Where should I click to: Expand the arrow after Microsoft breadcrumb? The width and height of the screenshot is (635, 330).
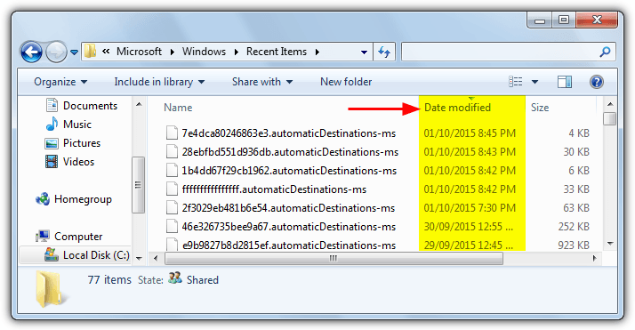click(x=173, y=52)
